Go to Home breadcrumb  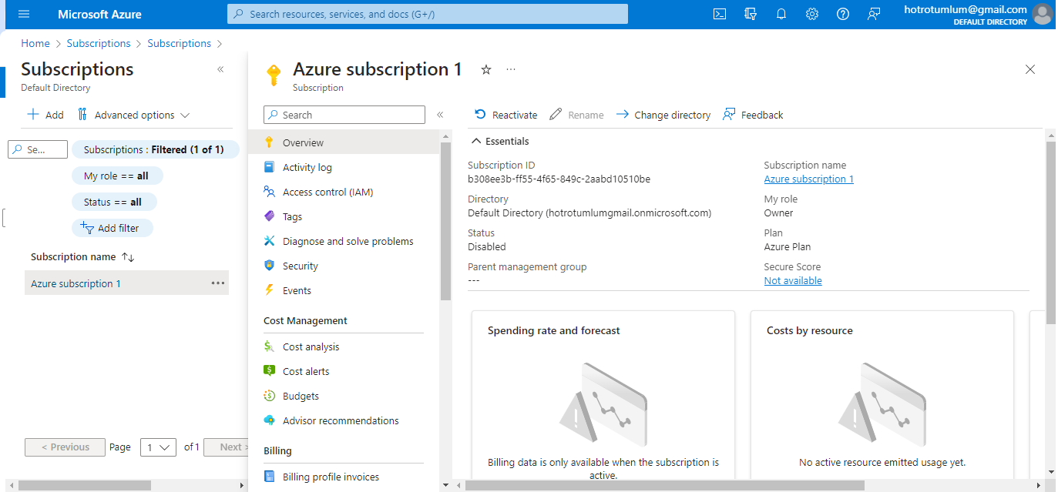click(x=35, y=43)
